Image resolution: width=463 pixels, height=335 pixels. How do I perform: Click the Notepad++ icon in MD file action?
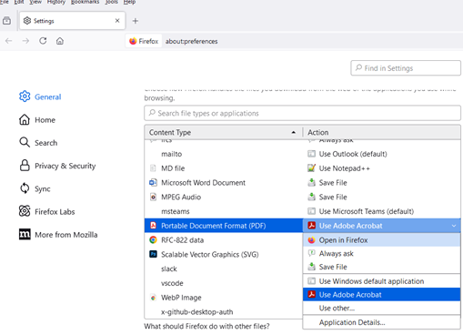[311, 168]
